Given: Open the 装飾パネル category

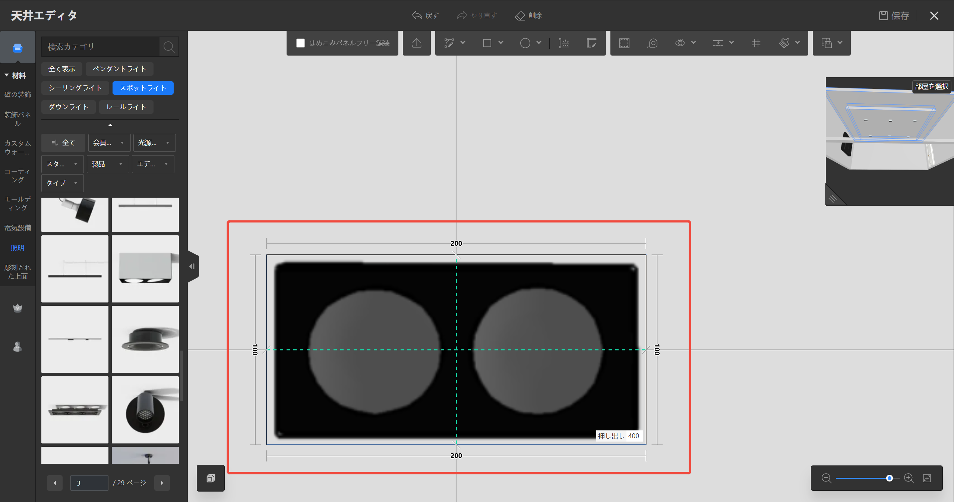Looking at the screenshot, I should point(18,119).
